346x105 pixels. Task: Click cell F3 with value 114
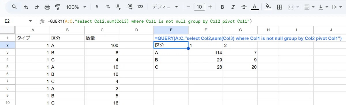click(206, 52)
